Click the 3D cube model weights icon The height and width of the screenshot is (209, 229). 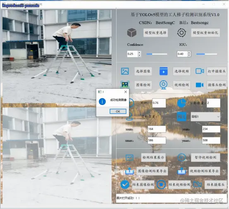pos(132,33)
